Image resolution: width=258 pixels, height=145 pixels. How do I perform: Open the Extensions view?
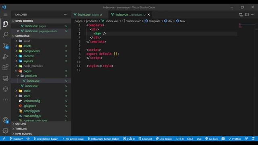pos(5,67)
